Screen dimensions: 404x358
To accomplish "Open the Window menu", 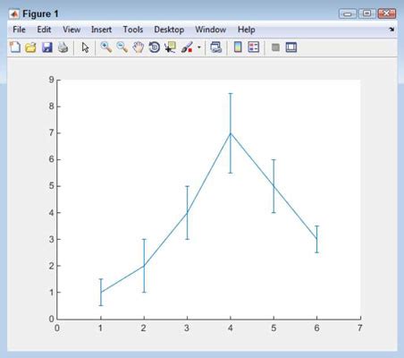I will [211, 30].
